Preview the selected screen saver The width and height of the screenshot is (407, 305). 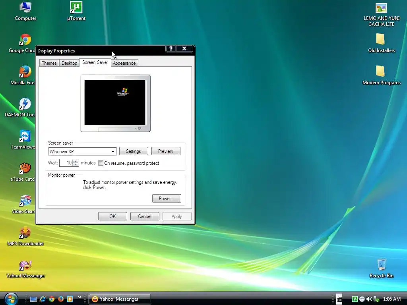[x=166, y=151]
